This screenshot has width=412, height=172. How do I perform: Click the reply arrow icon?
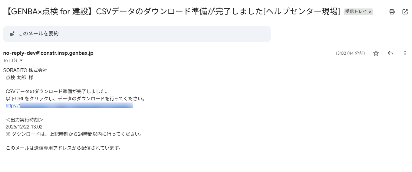391,53
